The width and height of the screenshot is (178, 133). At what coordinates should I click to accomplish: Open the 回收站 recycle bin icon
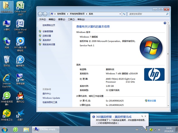[x=7, y=60]
